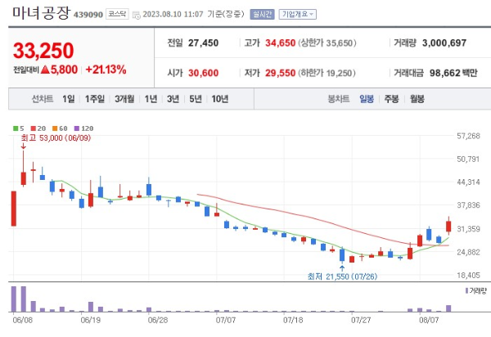Click the 06/19 date axis label
The width and height of the screenshot is (491, 337).
click(90, 320)
